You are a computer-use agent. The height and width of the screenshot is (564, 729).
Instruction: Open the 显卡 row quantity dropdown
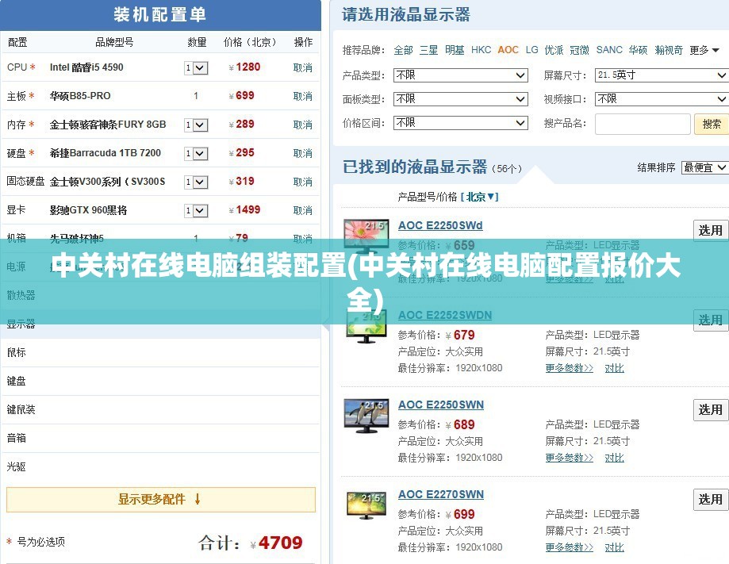196,211
